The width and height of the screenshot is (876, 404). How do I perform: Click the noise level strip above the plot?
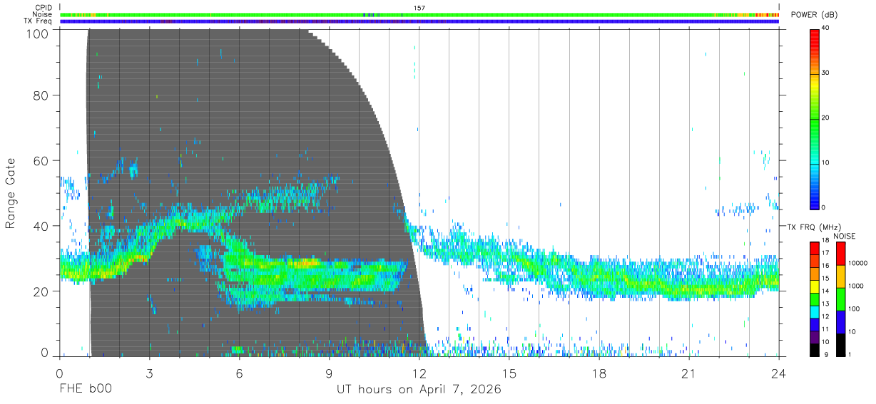419,14
